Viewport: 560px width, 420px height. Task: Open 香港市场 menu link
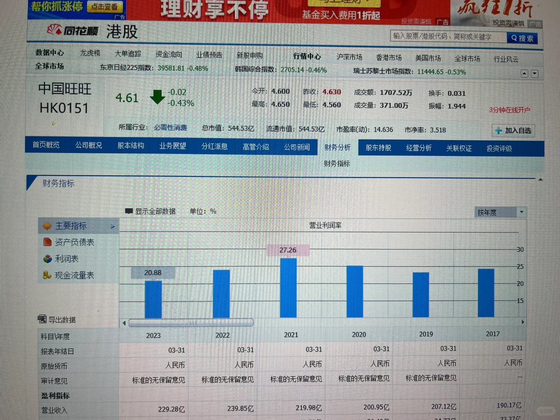pyautogui.click(x=389, y=58)
